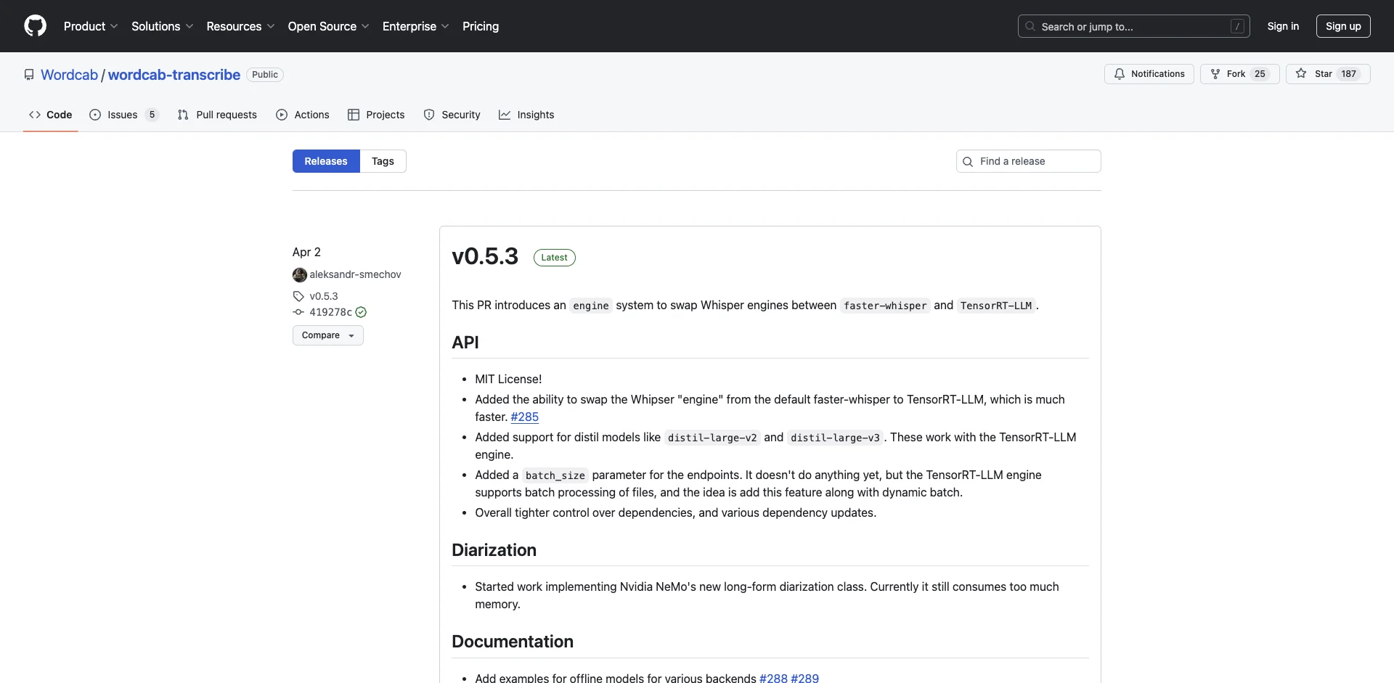Screen dimensions: 1394x683
Task: Select the Releases view button
Action: 326,161
